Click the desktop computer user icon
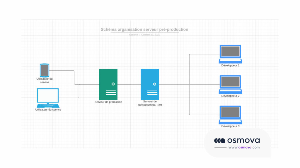The height and width of the screenshot is (168, 300). pos(48,98)
